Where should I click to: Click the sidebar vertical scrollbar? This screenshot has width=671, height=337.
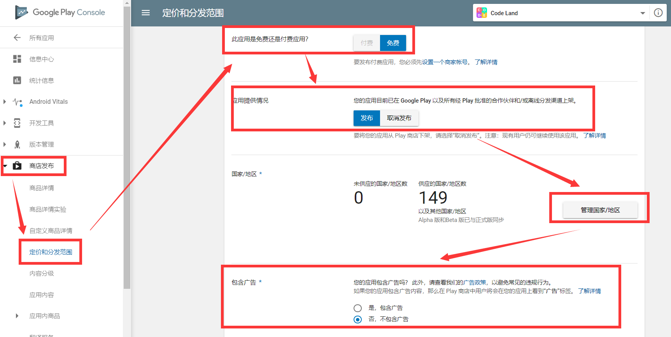[127, 148]
